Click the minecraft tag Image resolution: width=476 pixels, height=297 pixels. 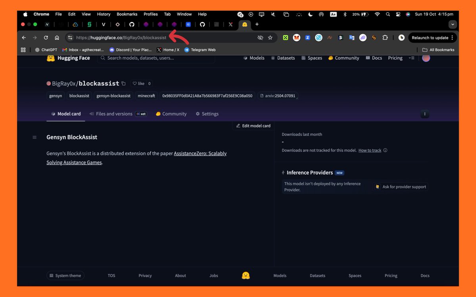pos(146,96)
